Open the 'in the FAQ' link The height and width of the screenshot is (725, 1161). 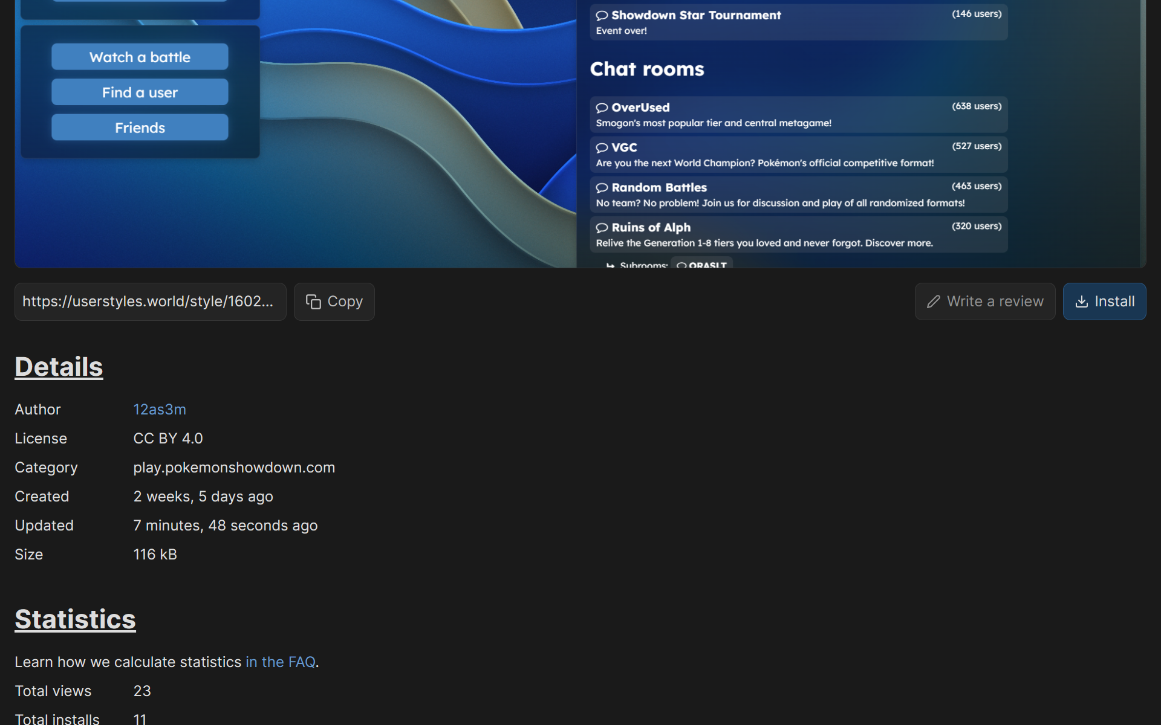point(281,662)
